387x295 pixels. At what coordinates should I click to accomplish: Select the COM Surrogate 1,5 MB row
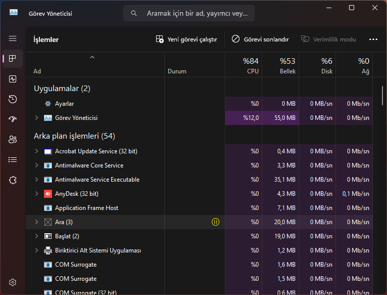coord(199,279)
